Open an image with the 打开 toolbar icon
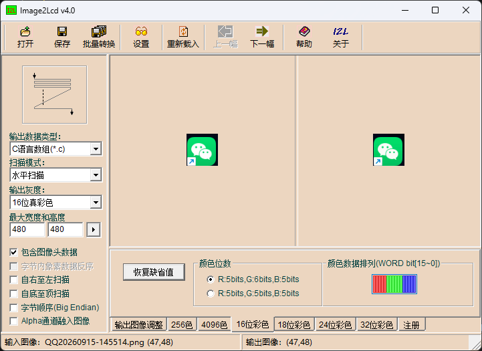The width and height of the screenshot is (482, 351). (25, 37)
